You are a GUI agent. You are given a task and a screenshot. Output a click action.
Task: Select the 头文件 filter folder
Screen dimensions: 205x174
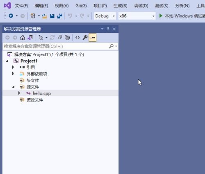coord(33,80)
